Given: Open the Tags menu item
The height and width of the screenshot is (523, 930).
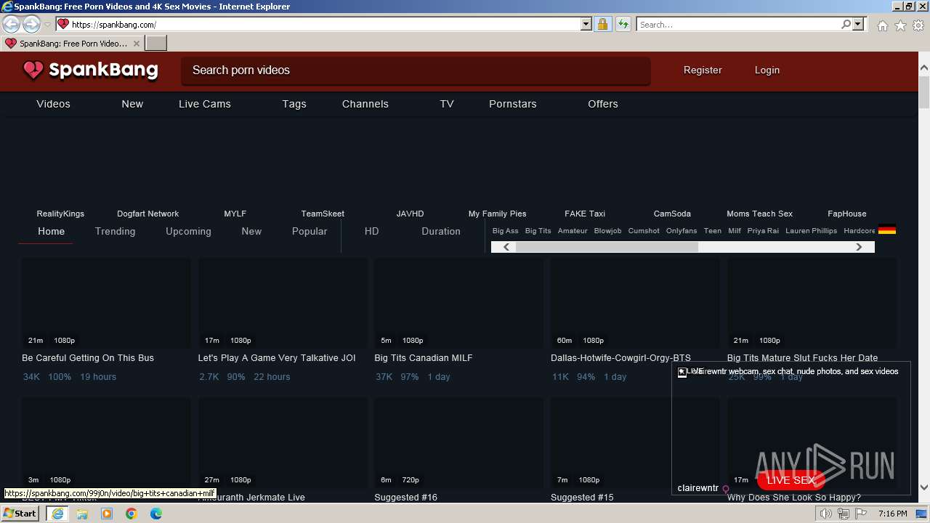Looking at the screenshot, I should click(x=294, y=104).
